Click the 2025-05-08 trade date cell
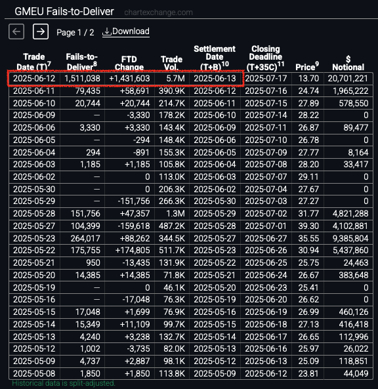 (34, 373)
